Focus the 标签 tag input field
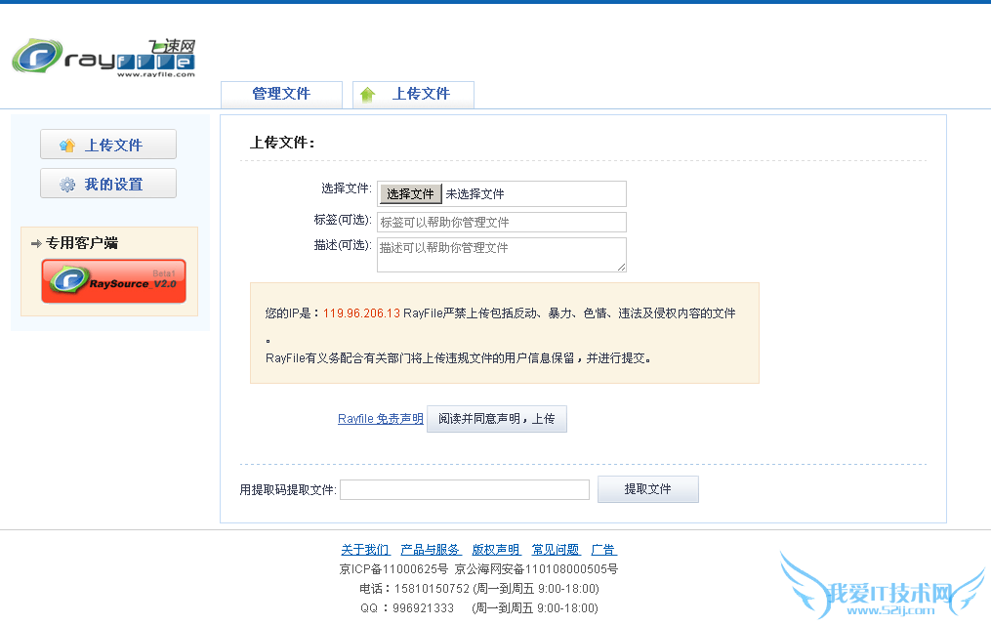Image resolution: width=991 pixels, height=625 pixels. point(502,222)
